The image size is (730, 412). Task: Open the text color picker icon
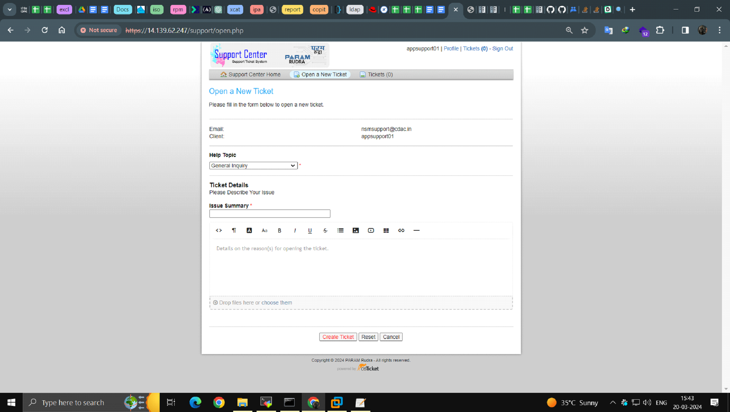249,230
